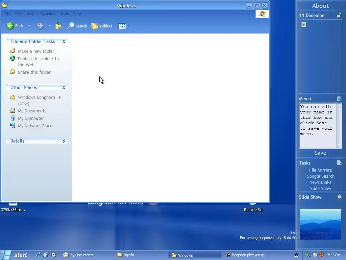The image size is (346, 260).
Task: Open the File menu
Action: pyautogui.click(x=7, y=14)
